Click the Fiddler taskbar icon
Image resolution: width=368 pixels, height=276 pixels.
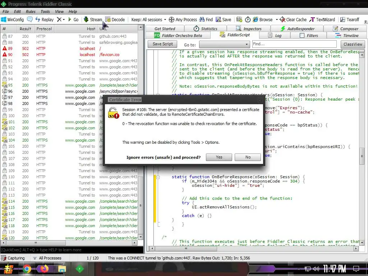pos(79,269)
